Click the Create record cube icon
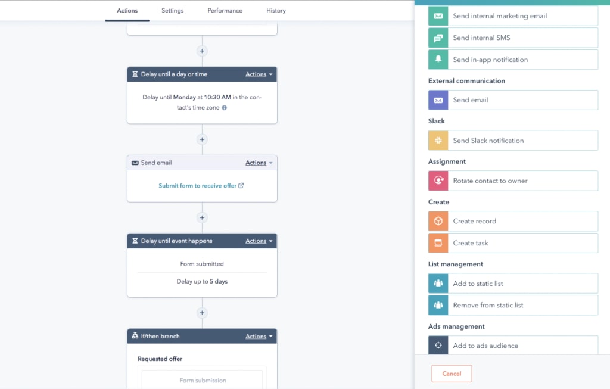 (x=438, y=221)
